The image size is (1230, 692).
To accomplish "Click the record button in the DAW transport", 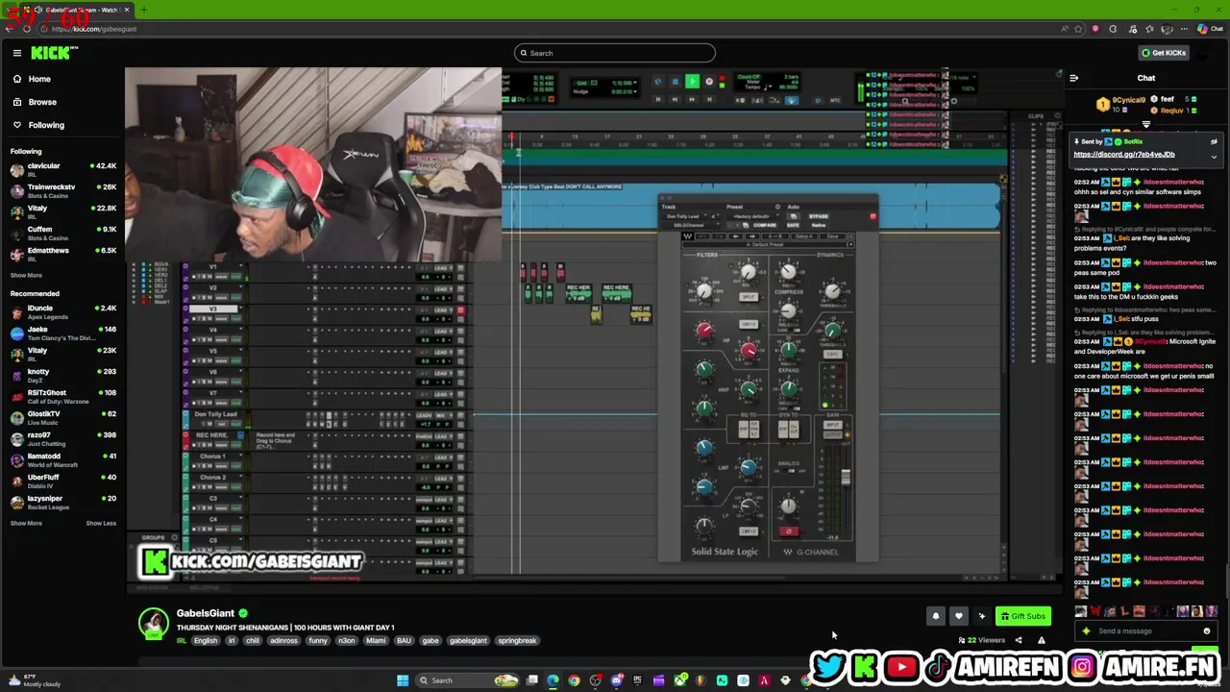I will point(709,83).
